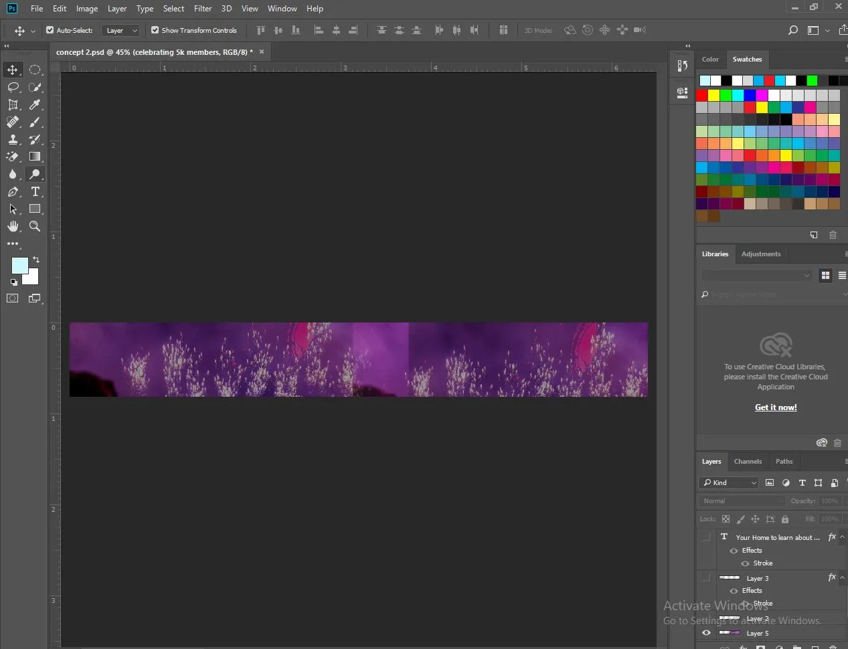Viewport: 848px width, 649px height.
Task: Click the Get it now! link
Action: point(776,407)
